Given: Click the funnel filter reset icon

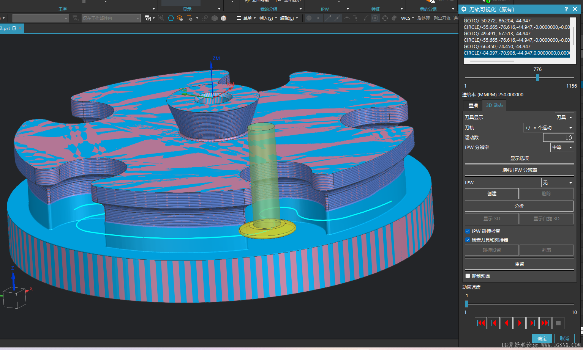Looking at the screenshot, I should 75,18.
